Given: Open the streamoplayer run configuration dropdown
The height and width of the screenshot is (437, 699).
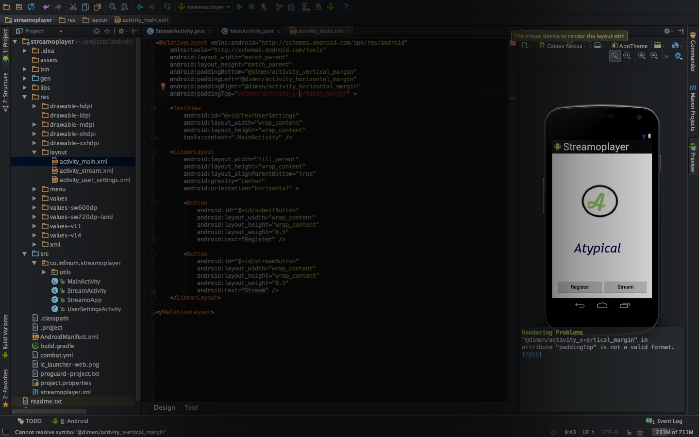Looking at the screenshot, I should (x=205, y=7).
